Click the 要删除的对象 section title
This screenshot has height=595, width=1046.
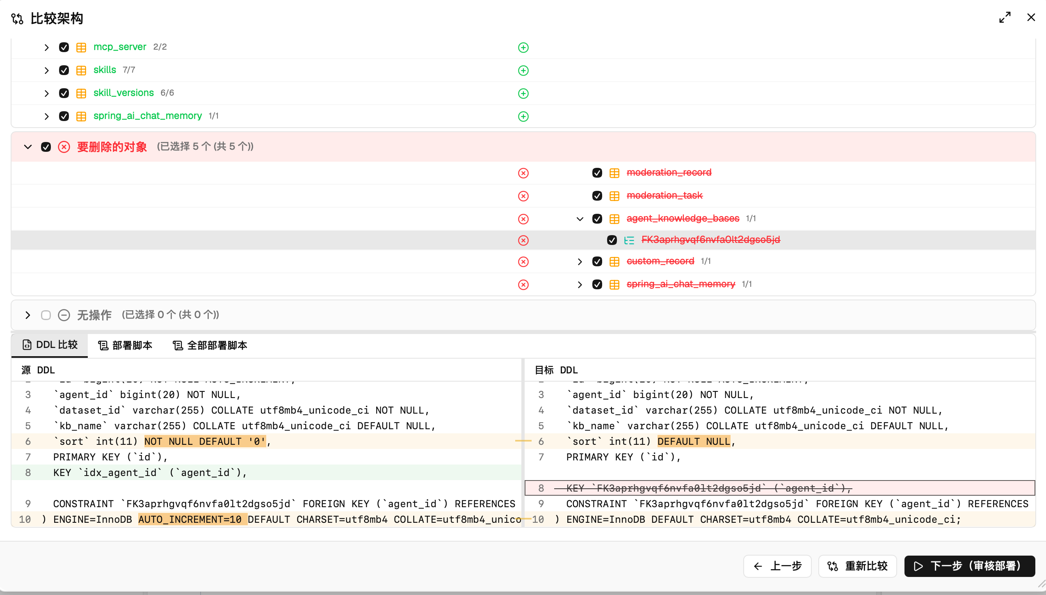(112, 147)
